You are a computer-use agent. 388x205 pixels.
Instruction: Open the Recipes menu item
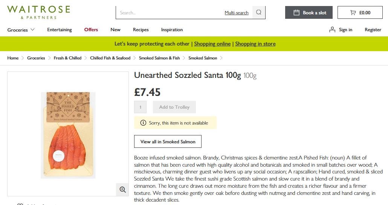click(141, 30)
